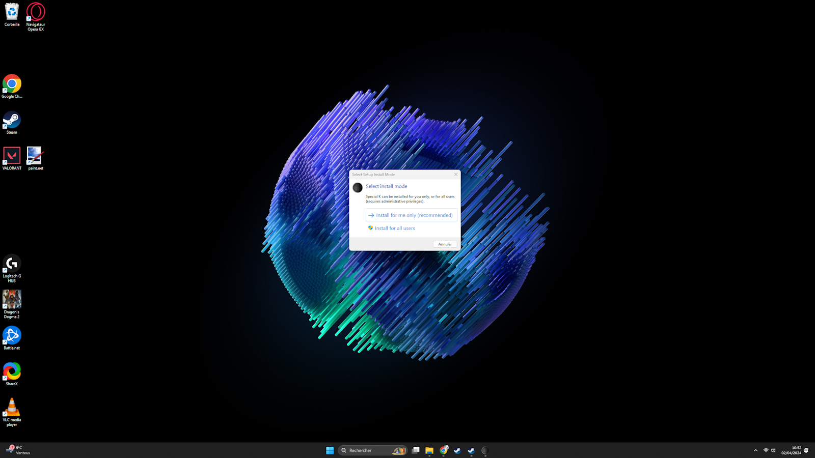This screenshot has height=458, width=815.
Task: Select the Logitech G HUB desktop icon
Action: click(12, 267)
